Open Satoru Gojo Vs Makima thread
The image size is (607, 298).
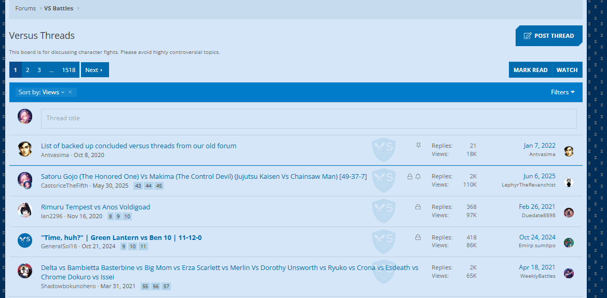tap(204, 176)
